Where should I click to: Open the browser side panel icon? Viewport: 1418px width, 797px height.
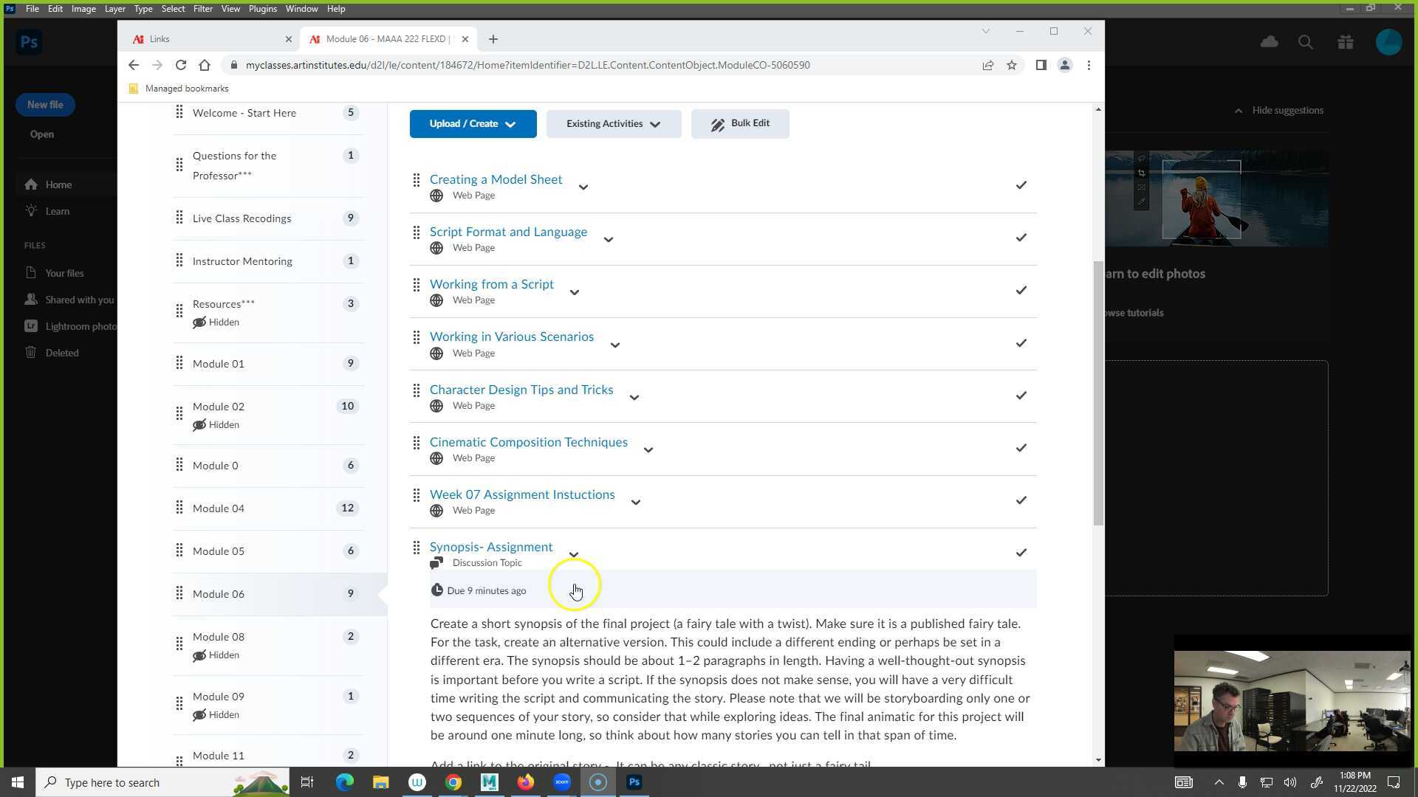(1041, 65)
